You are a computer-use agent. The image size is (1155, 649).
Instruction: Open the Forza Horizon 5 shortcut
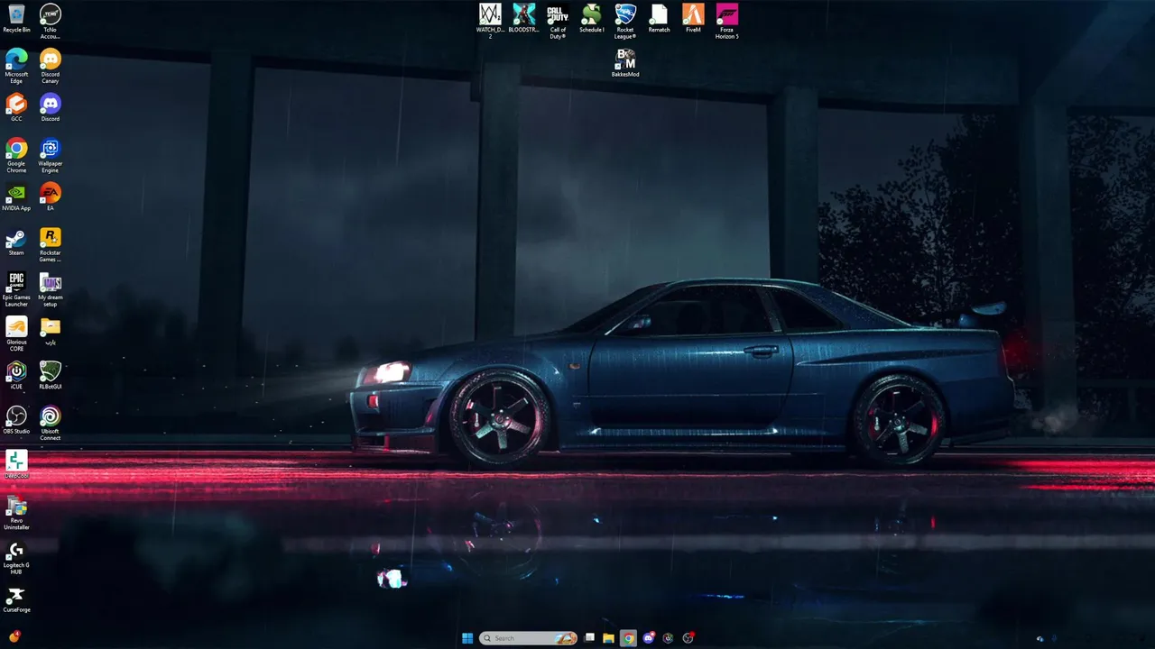click(x=727, y=21)
